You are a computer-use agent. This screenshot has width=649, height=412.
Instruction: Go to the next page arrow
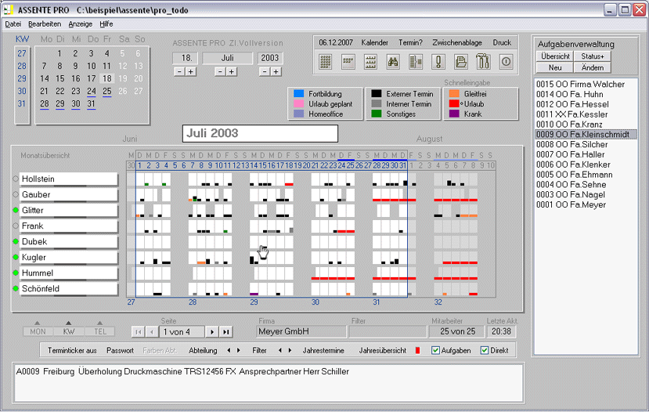212,331
